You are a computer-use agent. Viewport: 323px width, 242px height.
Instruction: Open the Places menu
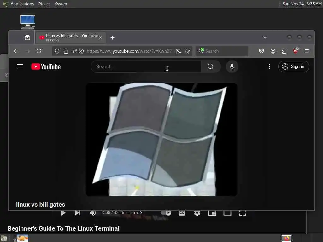click(44, 4)
